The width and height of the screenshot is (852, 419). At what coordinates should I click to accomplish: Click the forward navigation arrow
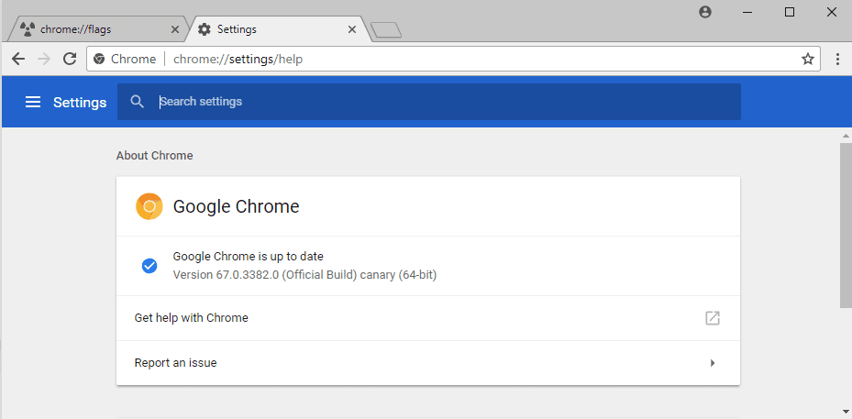coord(44,59)
